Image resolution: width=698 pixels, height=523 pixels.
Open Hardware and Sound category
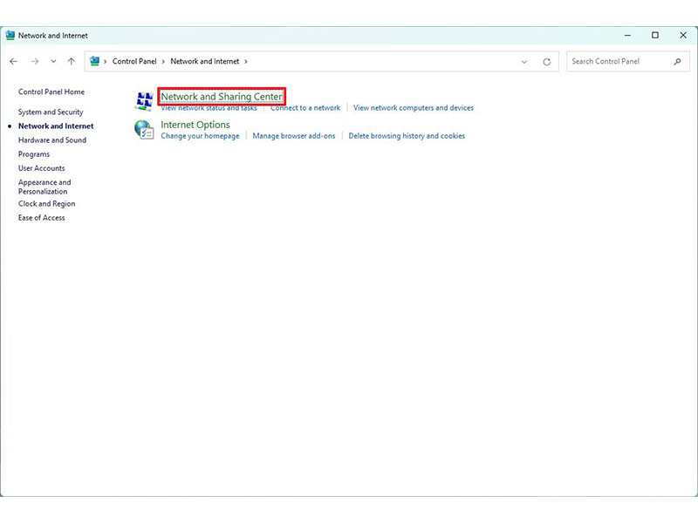coord(52,140)
